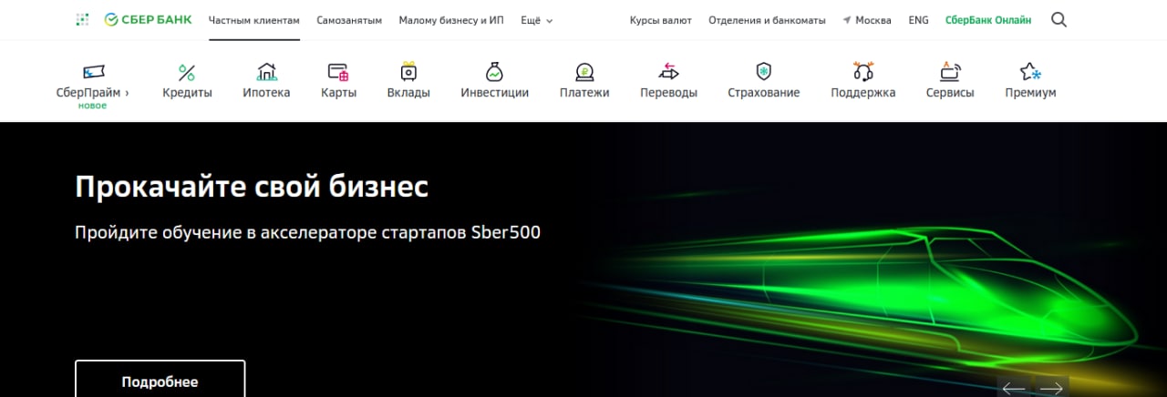This screenshot has height=397, width=1167.
Task: Expand the Ещё dropdown menu
Action: click(x=537, y=20)
